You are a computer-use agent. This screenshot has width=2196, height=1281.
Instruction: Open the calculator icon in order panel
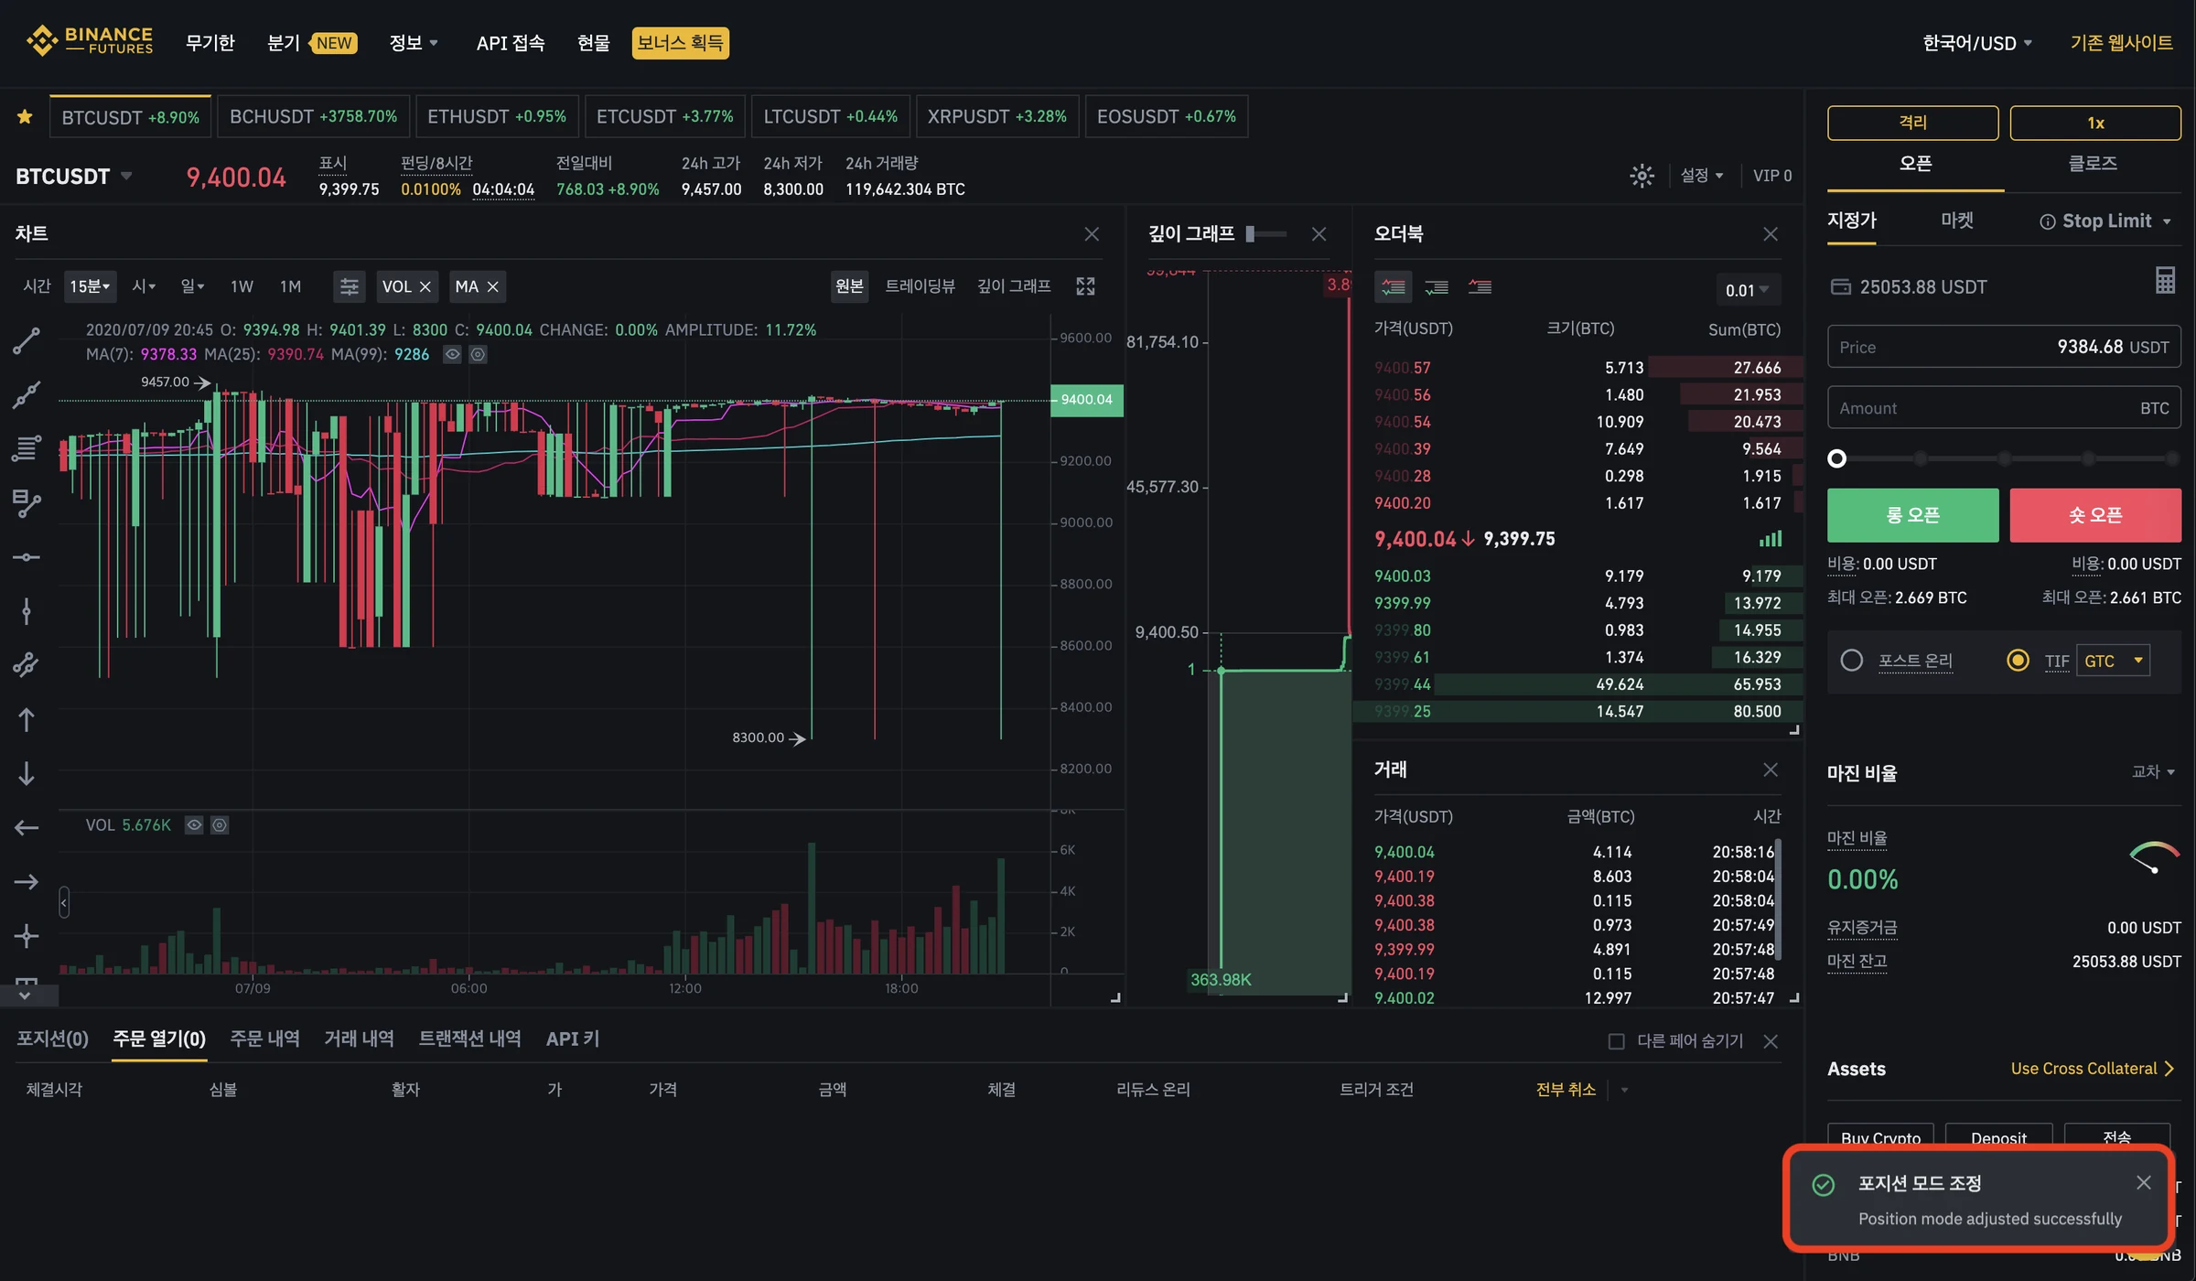2165,280
